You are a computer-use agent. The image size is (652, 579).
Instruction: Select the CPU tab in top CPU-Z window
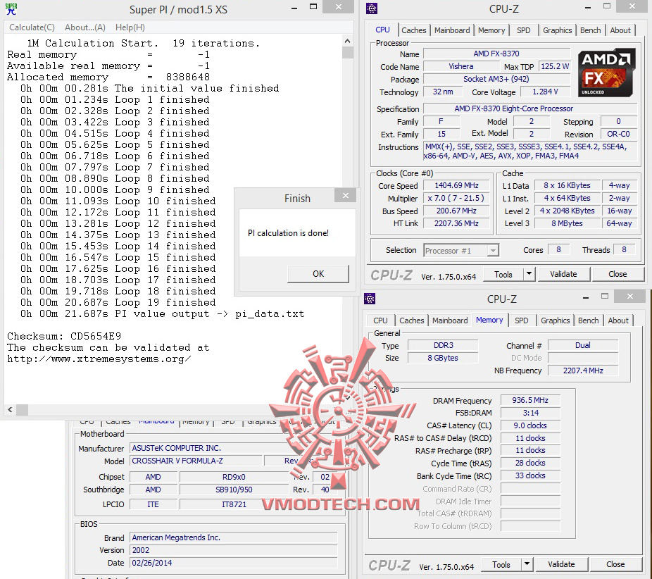point(382,30)
